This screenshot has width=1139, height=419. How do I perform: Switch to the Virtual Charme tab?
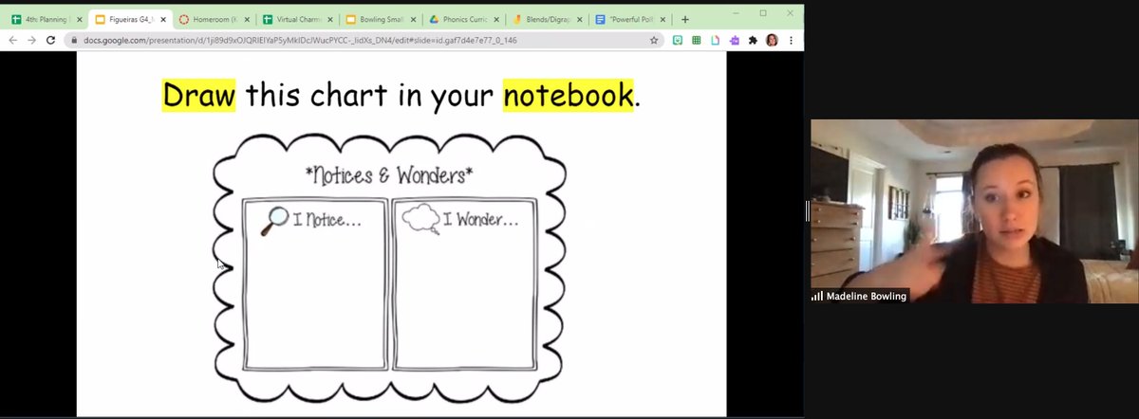point(298,19)
